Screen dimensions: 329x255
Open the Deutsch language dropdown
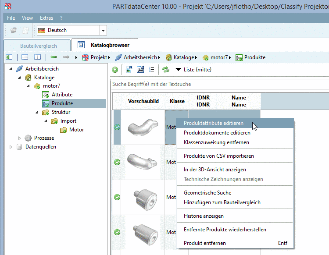[103, 30]
